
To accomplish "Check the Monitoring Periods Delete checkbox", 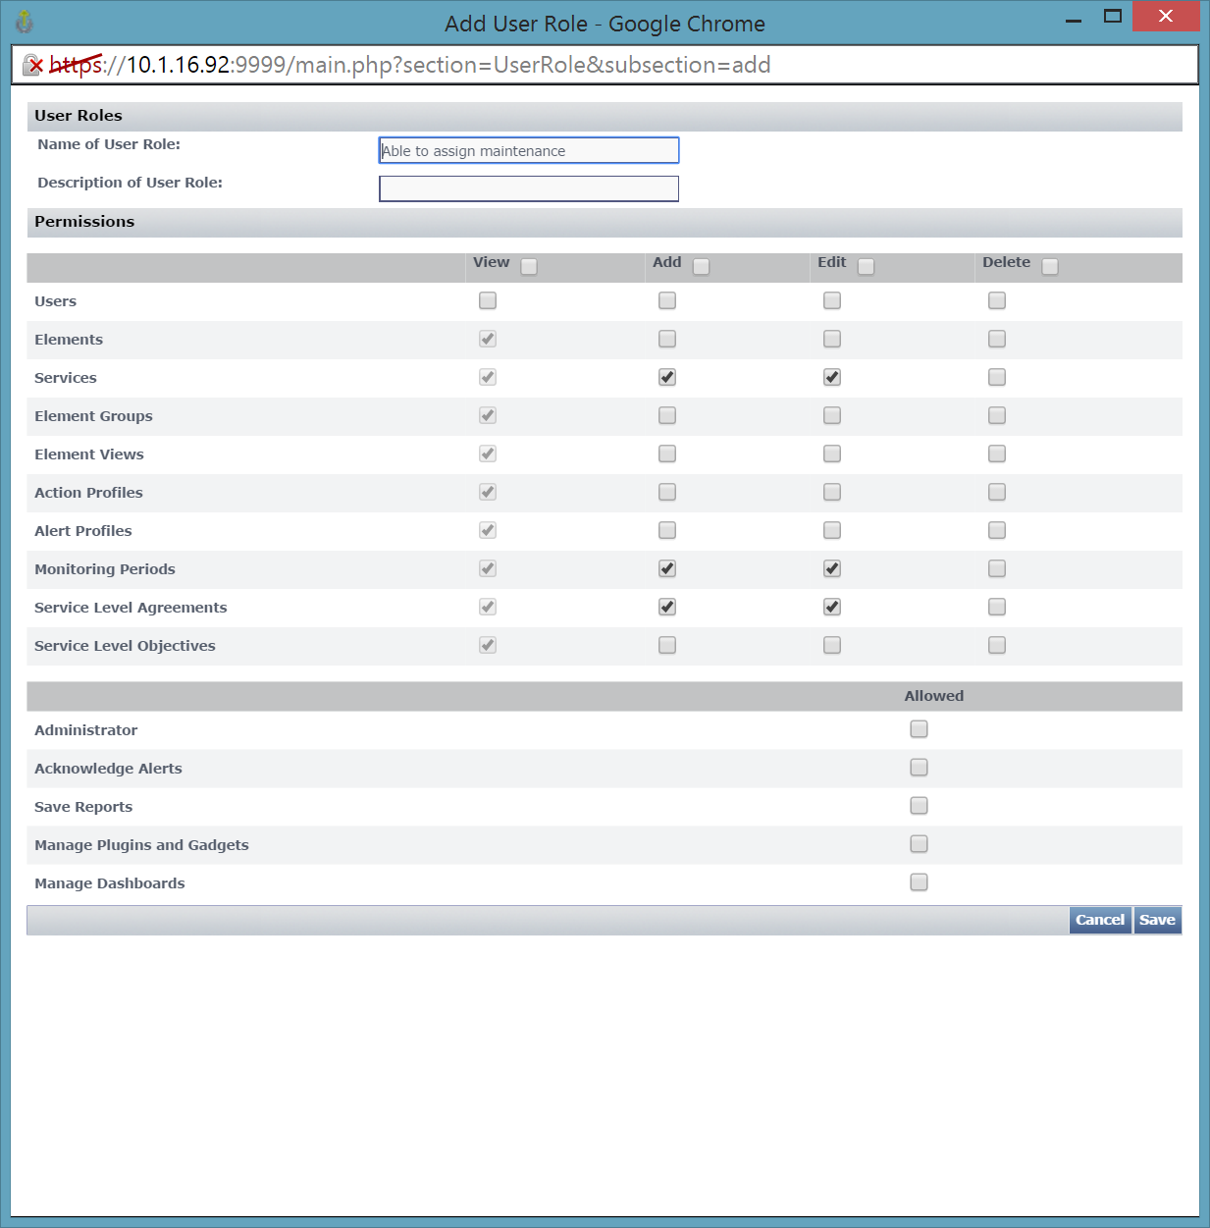I will tap(997, 568).
